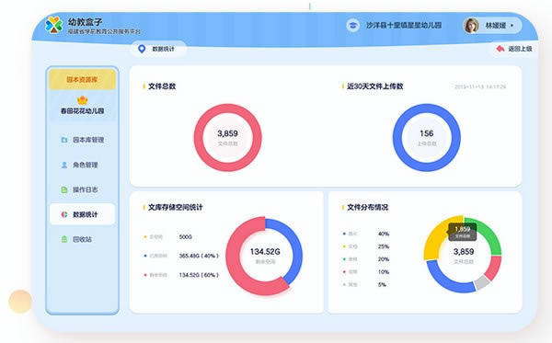The image size is (552, 343).
Task: Click 返回上级 to go back
Action: tap(514, 49)
